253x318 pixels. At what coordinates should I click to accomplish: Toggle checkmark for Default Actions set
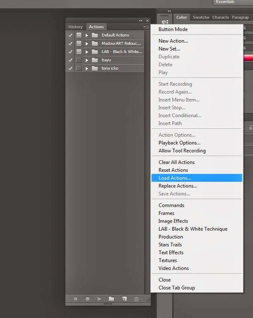70,35
